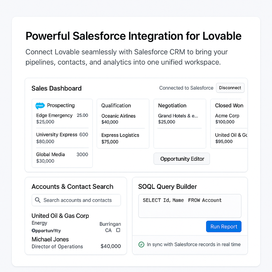
Task: Open the Michael Jones contact
Action: click(x=50, y=239)
